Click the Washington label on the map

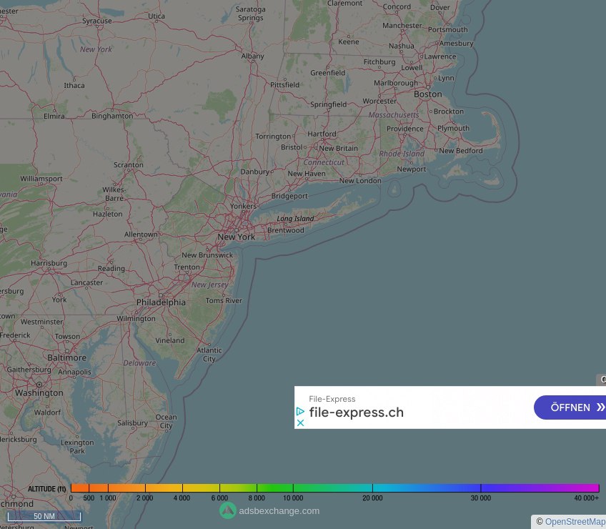39,392
